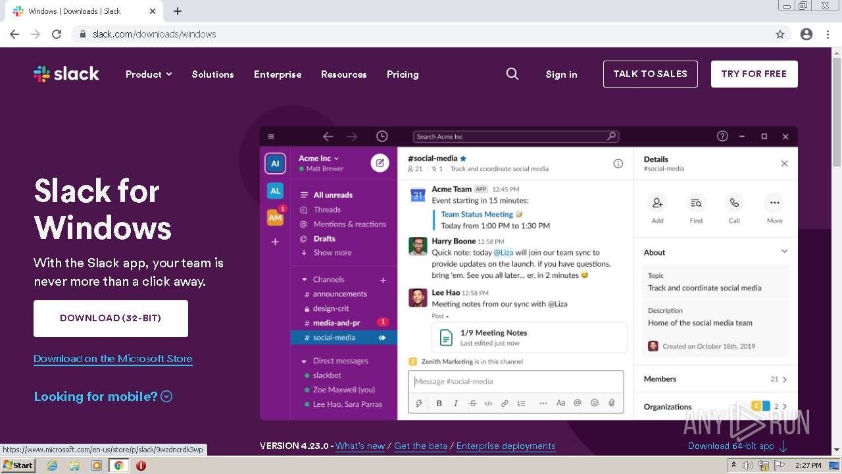
Task: Open the Get the beta link
Action: point(420,446)
